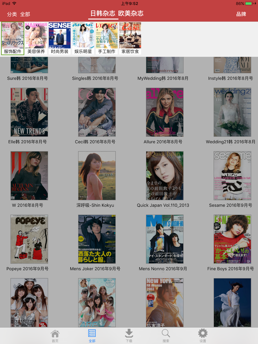The width and height of the screenshot is (258, 344).
Task: Pick the 时尚男装 category
Action: tap(60, 38)
